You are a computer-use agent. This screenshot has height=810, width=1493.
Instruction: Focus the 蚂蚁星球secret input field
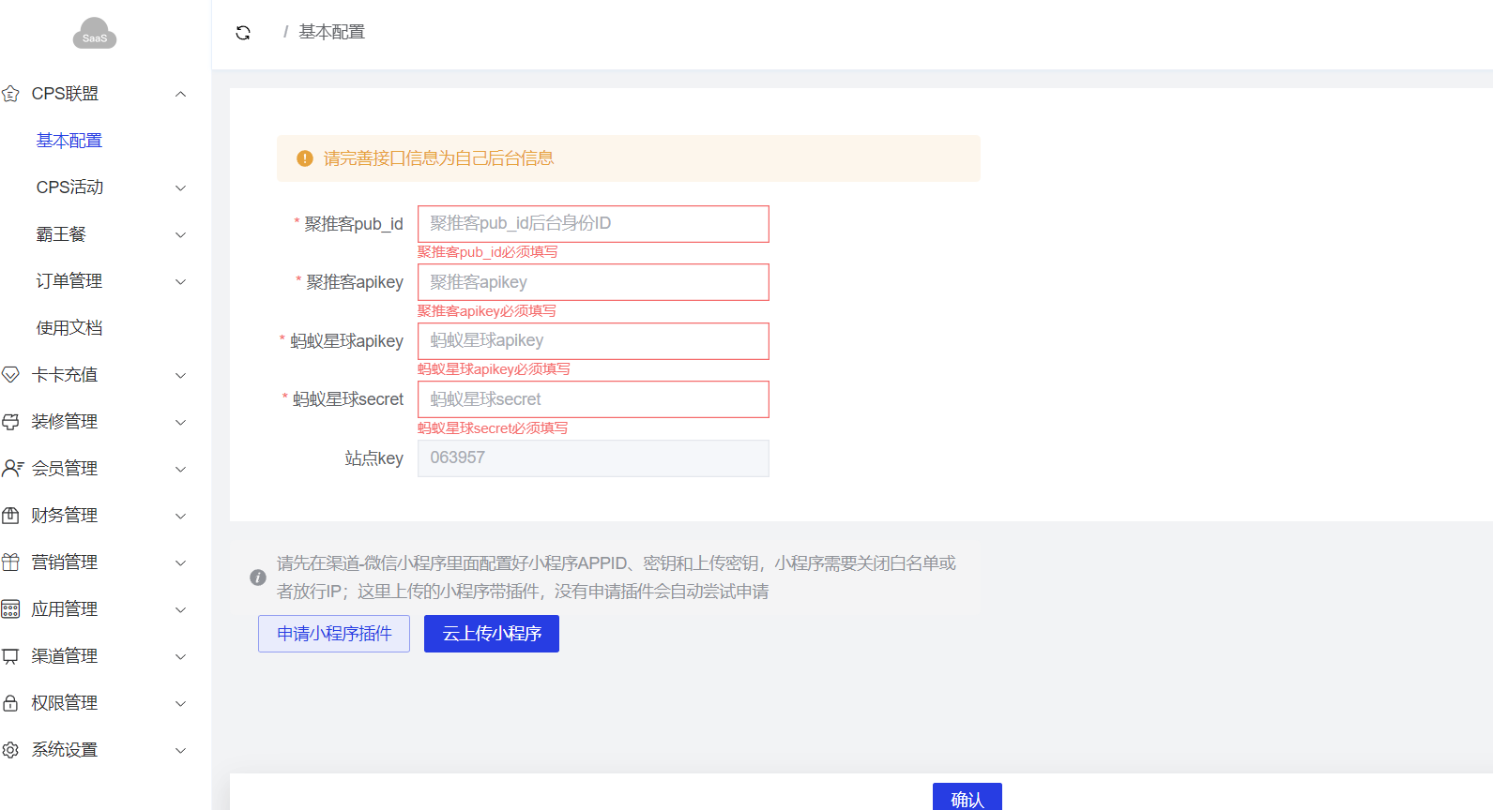(x=593, y=399)
